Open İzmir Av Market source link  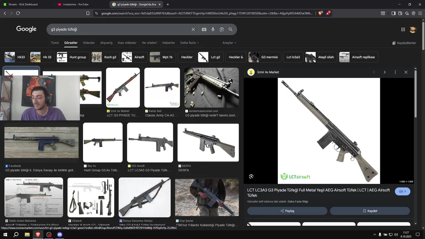[x=268, y=72]
